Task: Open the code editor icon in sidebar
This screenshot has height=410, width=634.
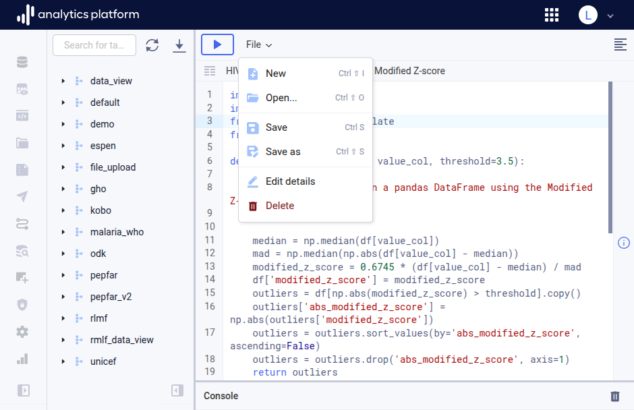Action: tap(22, 116)
